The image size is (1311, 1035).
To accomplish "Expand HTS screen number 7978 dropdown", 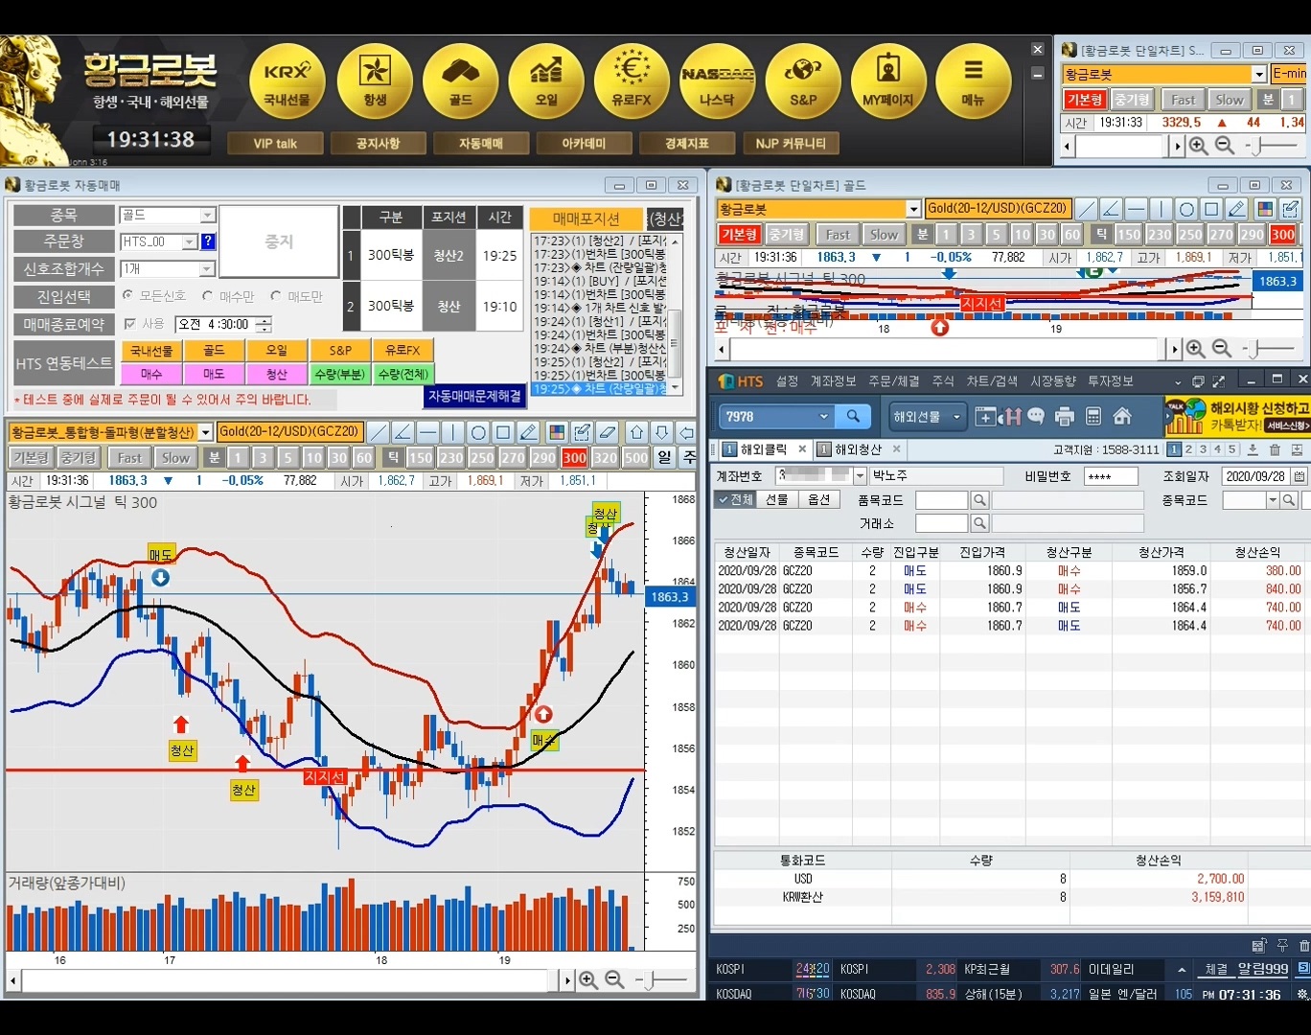I will pos(823,417).
